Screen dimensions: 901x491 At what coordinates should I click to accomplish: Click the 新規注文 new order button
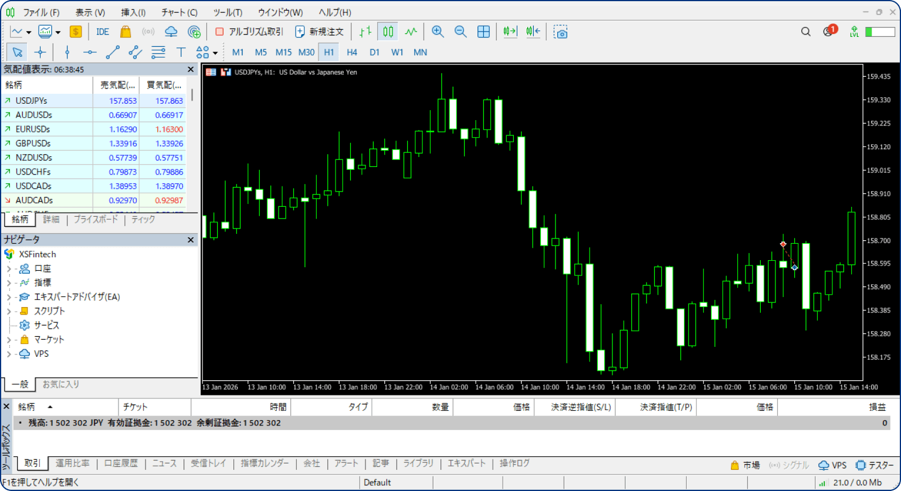coord(320,32)
